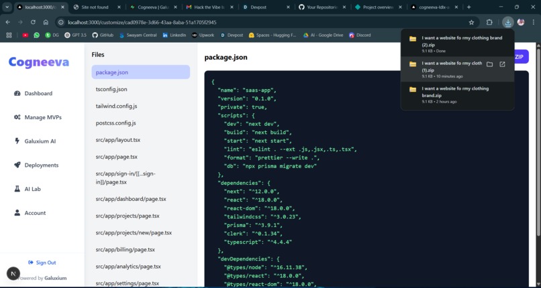Click the browser Forward arrow
The height and width of the screenshot is (288, 541).
point(20,22)
